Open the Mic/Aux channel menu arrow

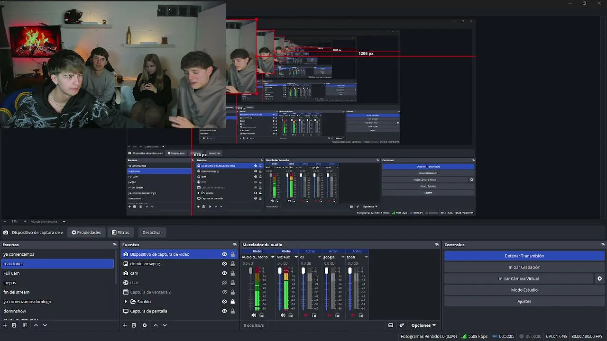[296, 257]
